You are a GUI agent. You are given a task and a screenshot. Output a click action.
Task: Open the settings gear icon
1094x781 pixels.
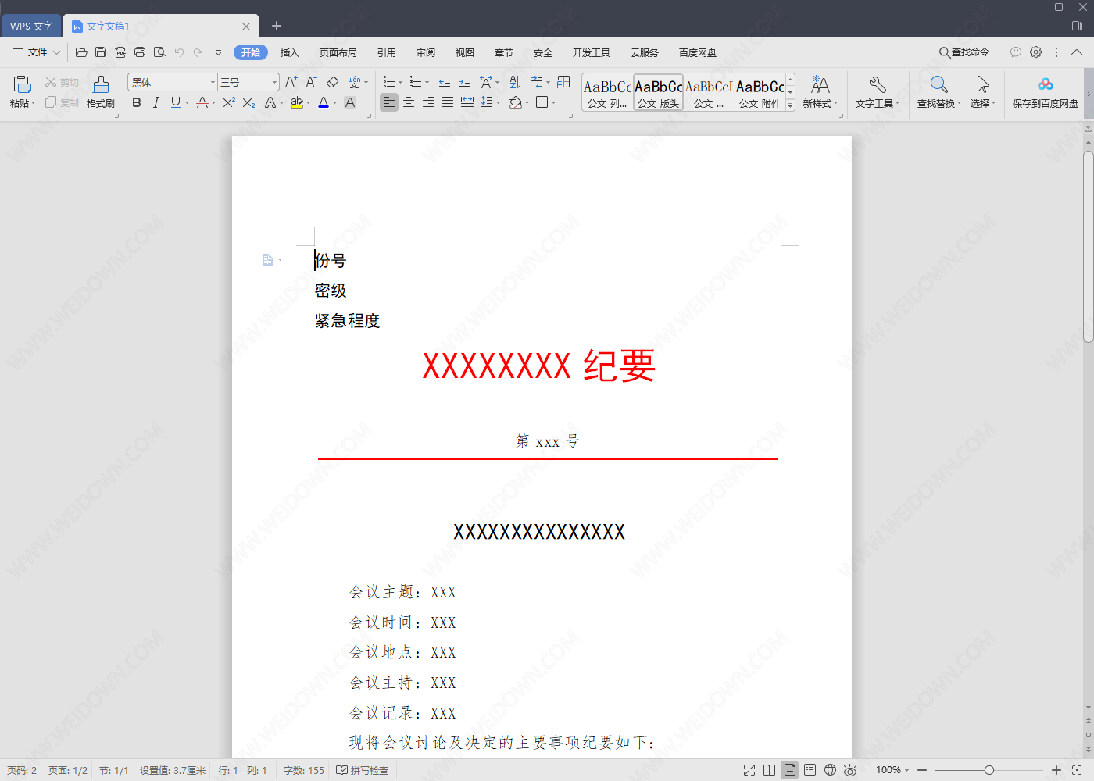tap(1035, 52)
